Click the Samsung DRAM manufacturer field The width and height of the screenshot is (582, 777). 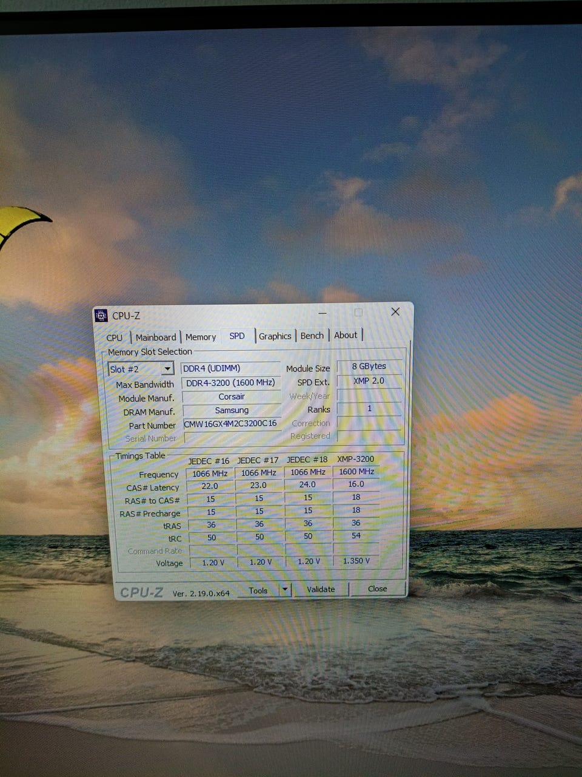232,410
